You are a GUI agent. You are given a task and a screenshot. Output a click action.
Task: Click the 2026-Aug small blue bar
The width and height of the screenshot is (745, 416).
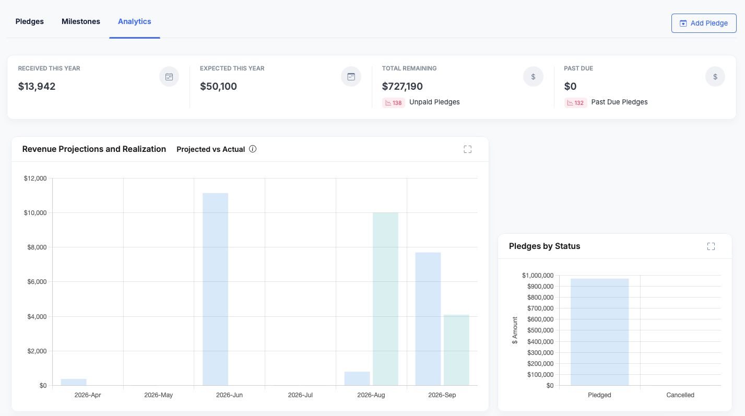point(357,378)
